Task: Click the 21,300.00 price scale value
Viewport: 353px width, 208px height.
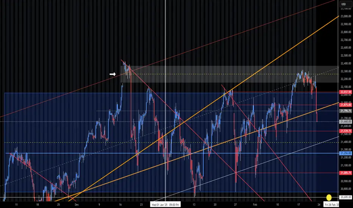Action: tap(346, 149)
